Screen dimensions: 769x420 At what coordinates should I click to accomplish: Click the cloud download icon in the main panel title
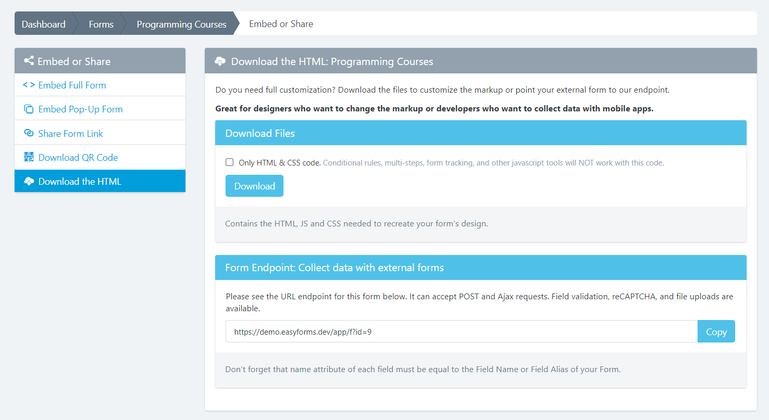pos(220,61)
